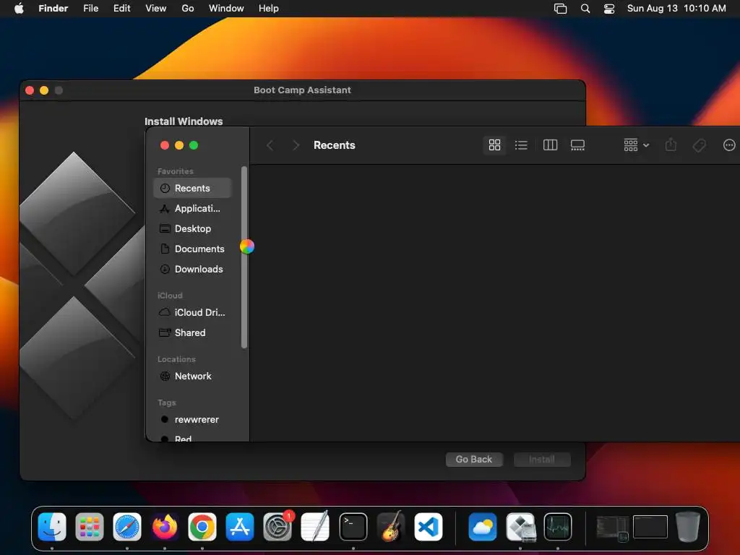Open the File menu
740x555 pixels.
pyautogui.click(x=90, y=8)
